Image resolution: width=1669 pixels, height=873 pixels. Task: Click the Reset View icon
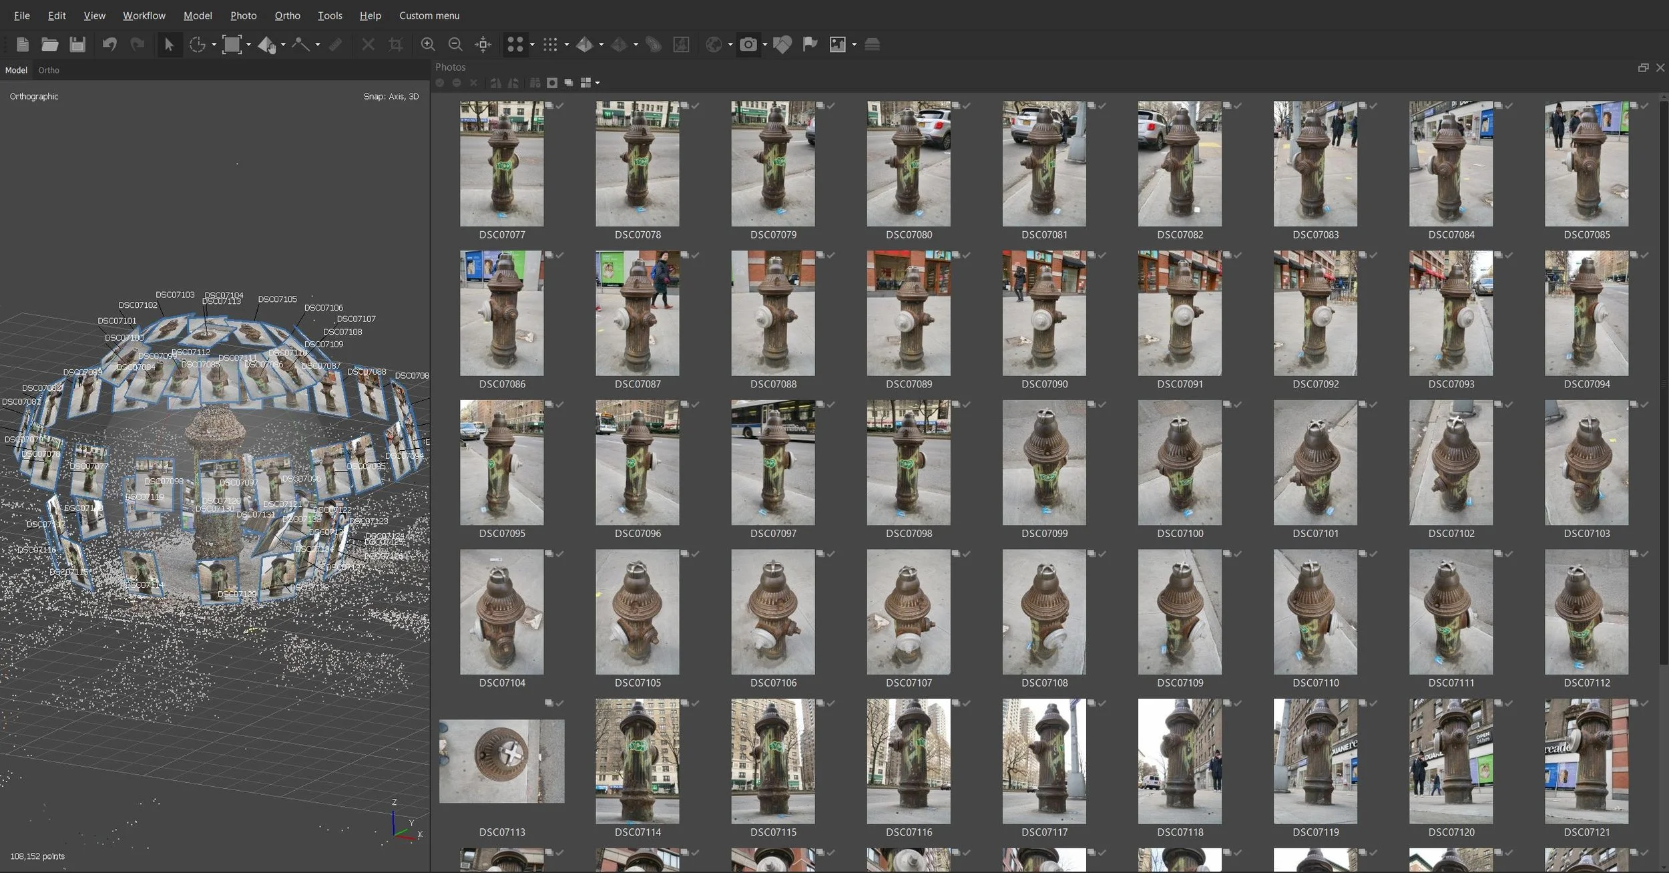pos(483,45)
